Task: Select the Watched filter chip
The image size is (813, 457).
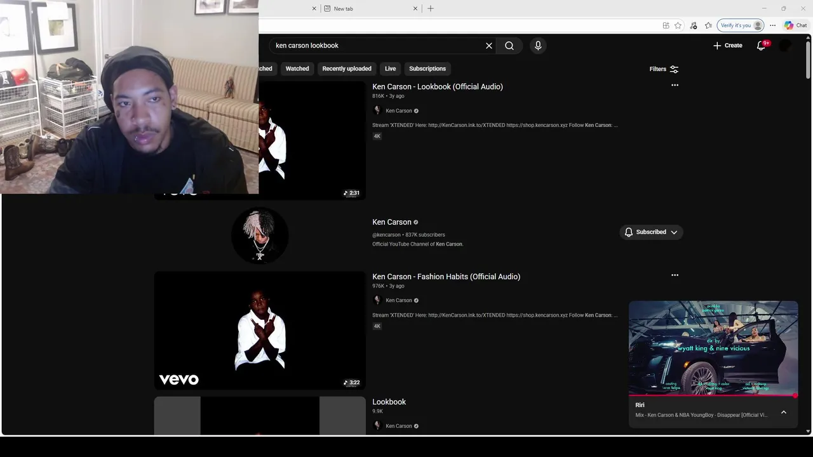Action: point(297,69)
